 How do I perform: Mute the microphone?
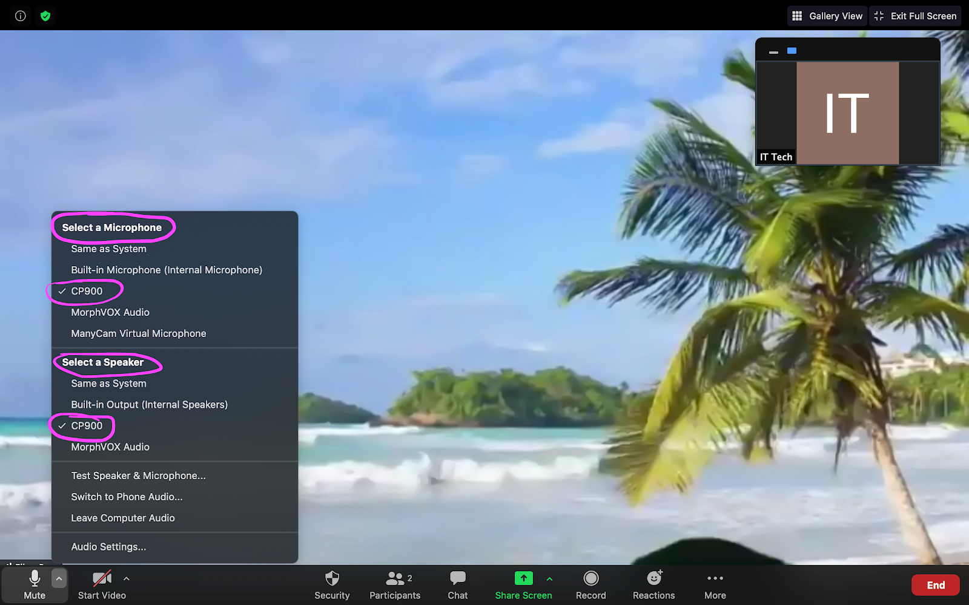[x=35, y=585]
